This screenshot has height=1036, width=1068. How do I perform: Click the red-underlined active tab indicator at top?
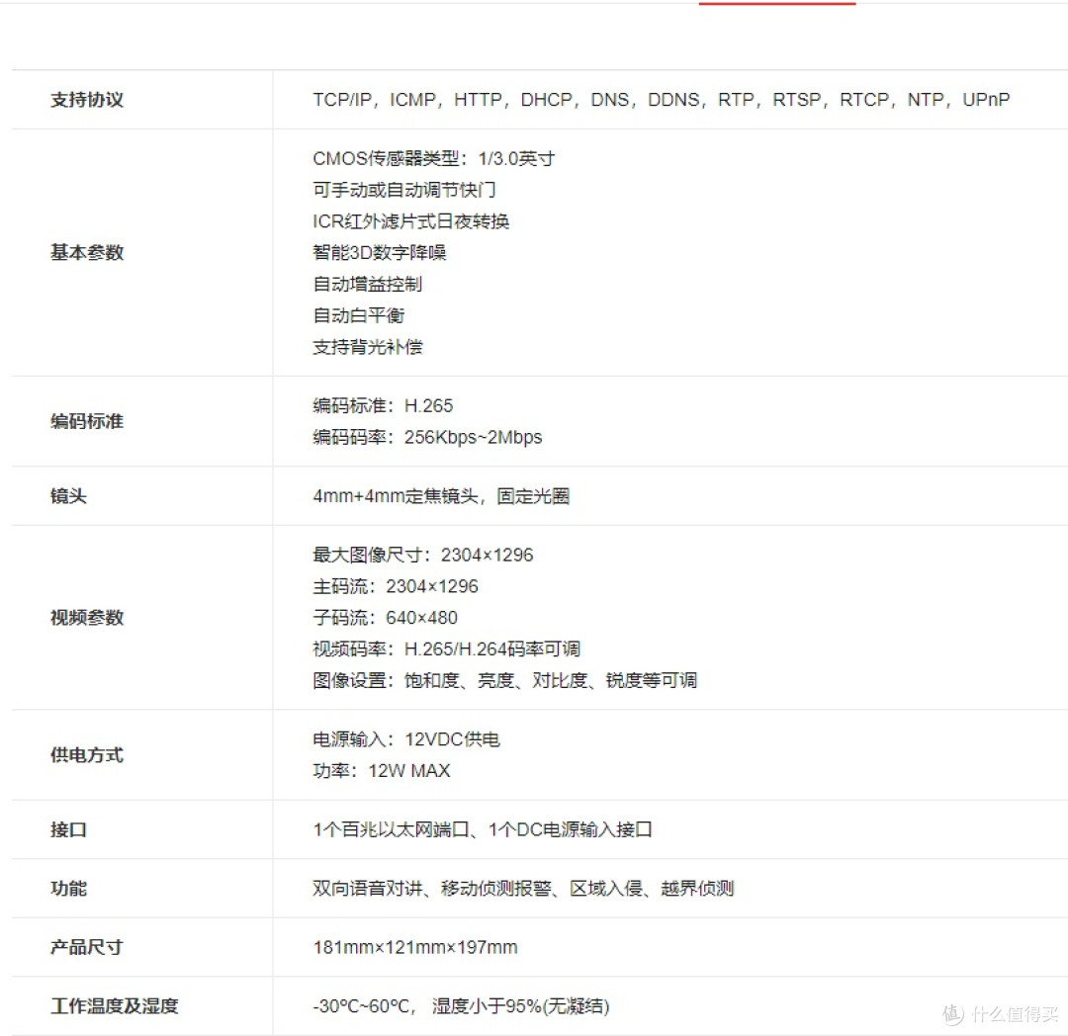tap(777, 3)
